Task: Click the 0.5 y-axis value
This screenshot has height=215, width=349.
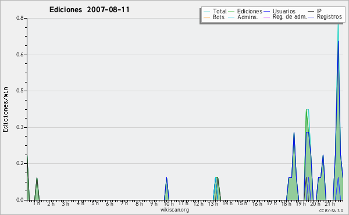Action: 20,91
